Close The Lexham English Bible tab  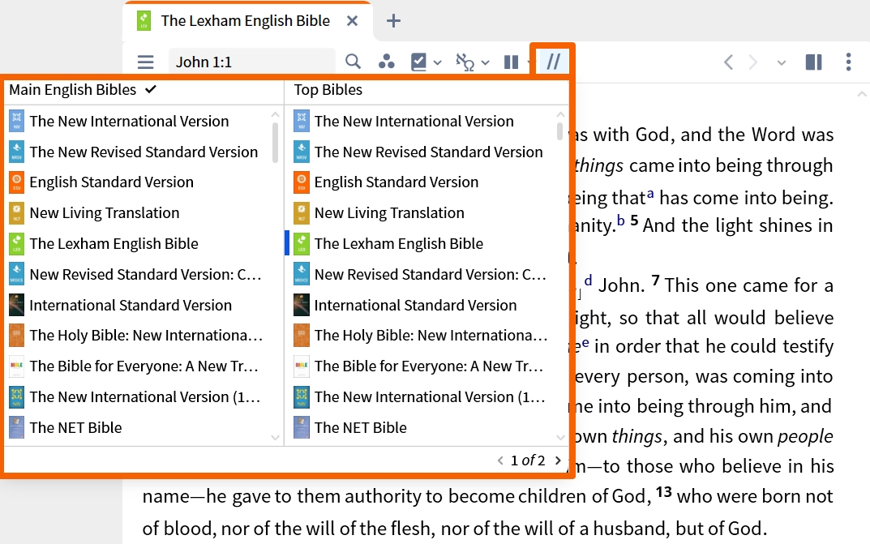[352, 20]
